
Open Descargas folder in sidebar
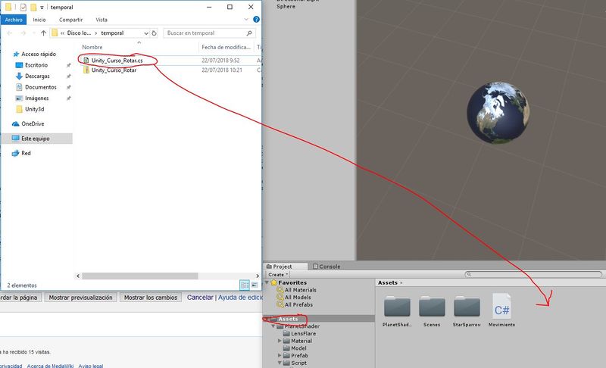tap(37, 76)
